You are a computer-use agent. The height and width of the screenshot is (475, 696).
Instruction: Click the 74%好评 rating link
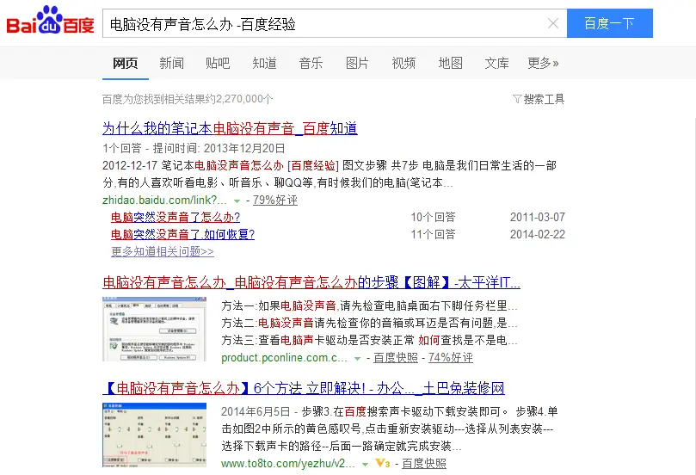(451, 358)
